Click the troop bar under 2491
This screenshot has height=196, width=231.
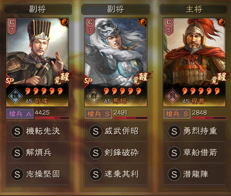[x=130, y=118]
